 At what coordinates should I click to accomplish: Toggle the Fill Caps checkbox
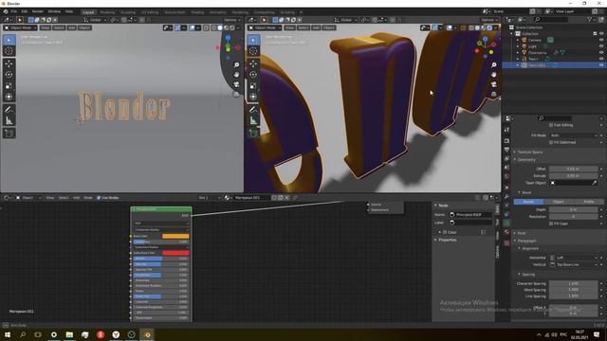(551, 224)
